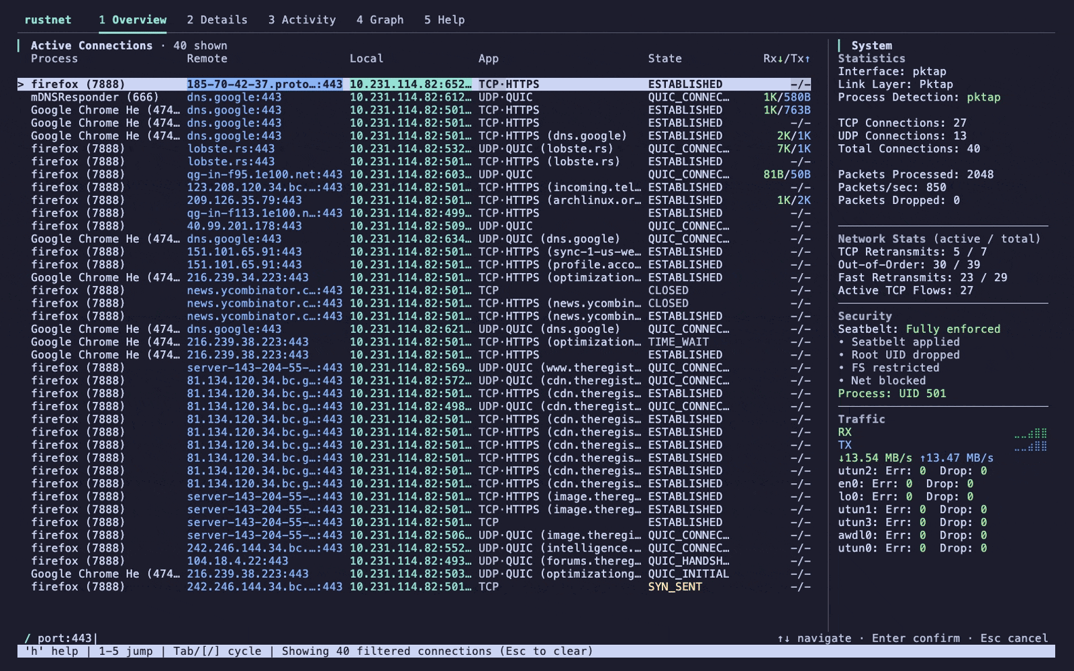
Task: Select the QUIC_HANDSH forums.thereg row
Action: [414, 561]
